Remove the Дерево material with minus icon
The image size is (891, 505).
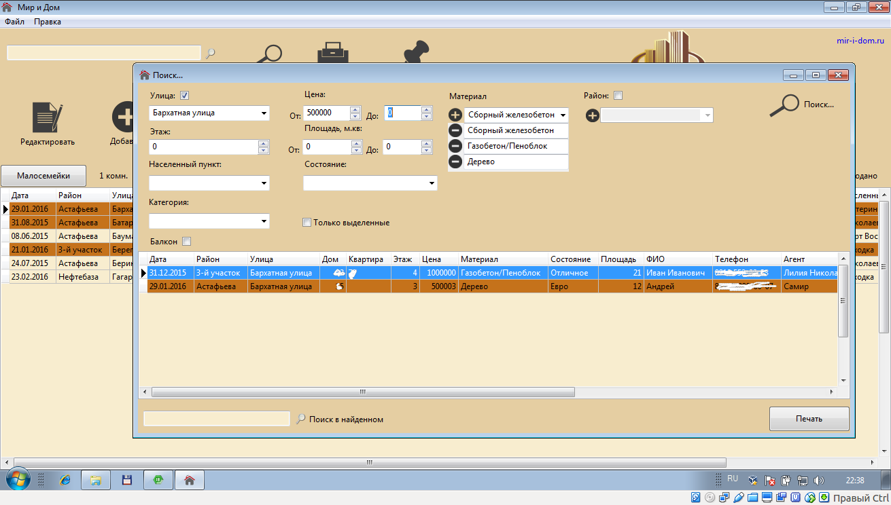[455, 162]
